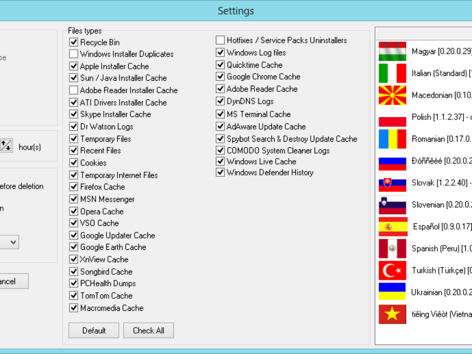The width and height of the screenshot is (472, 354).
Task: Toggle DynDNS Logs checkbox
Action: (220, 101)
